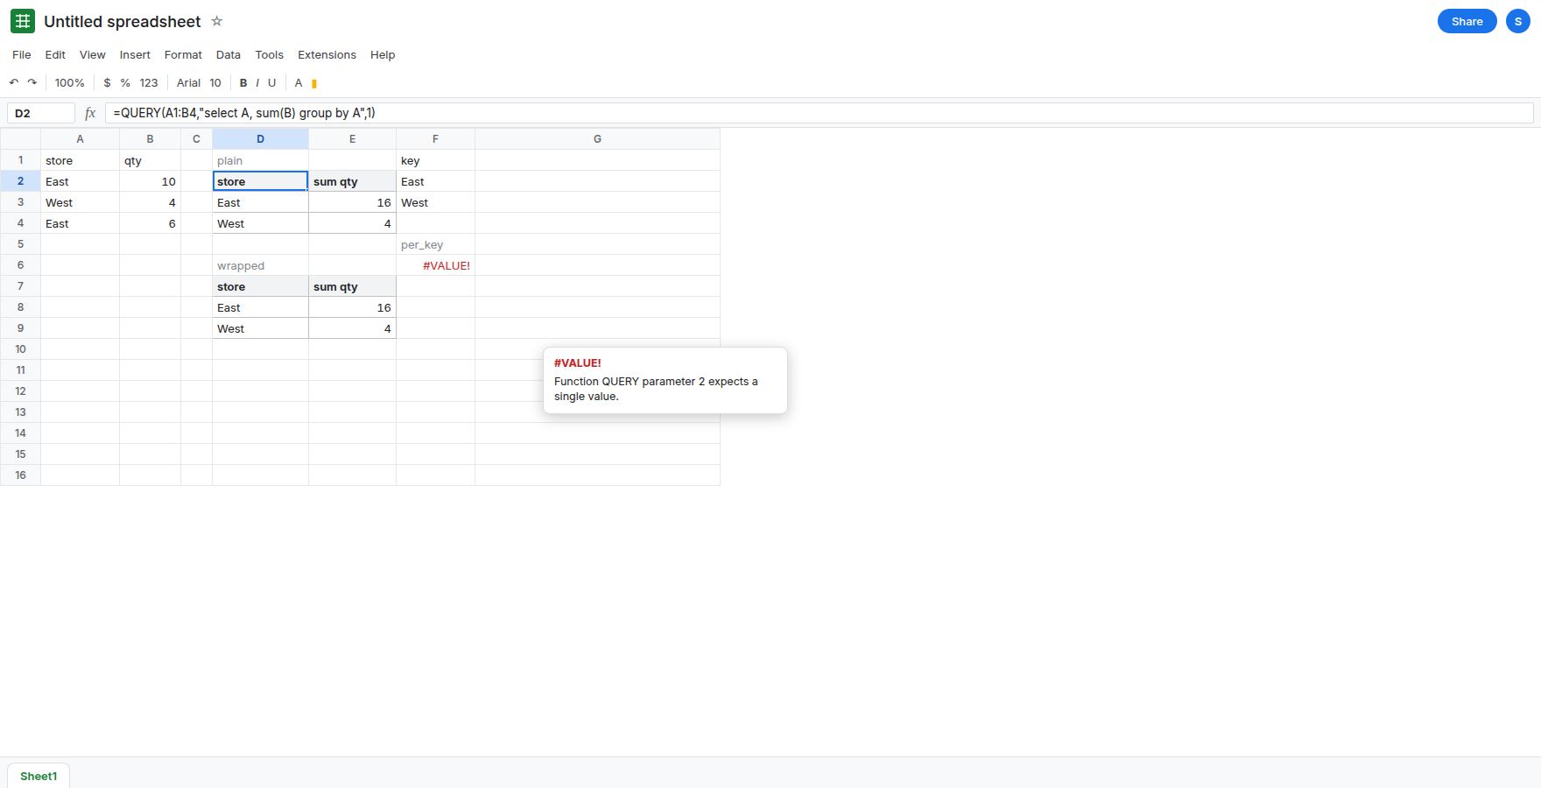Image resolution: width=1541 pixels, height=788 pixels.
Task: Toggle underline formatting
Action: click(272, 82)
